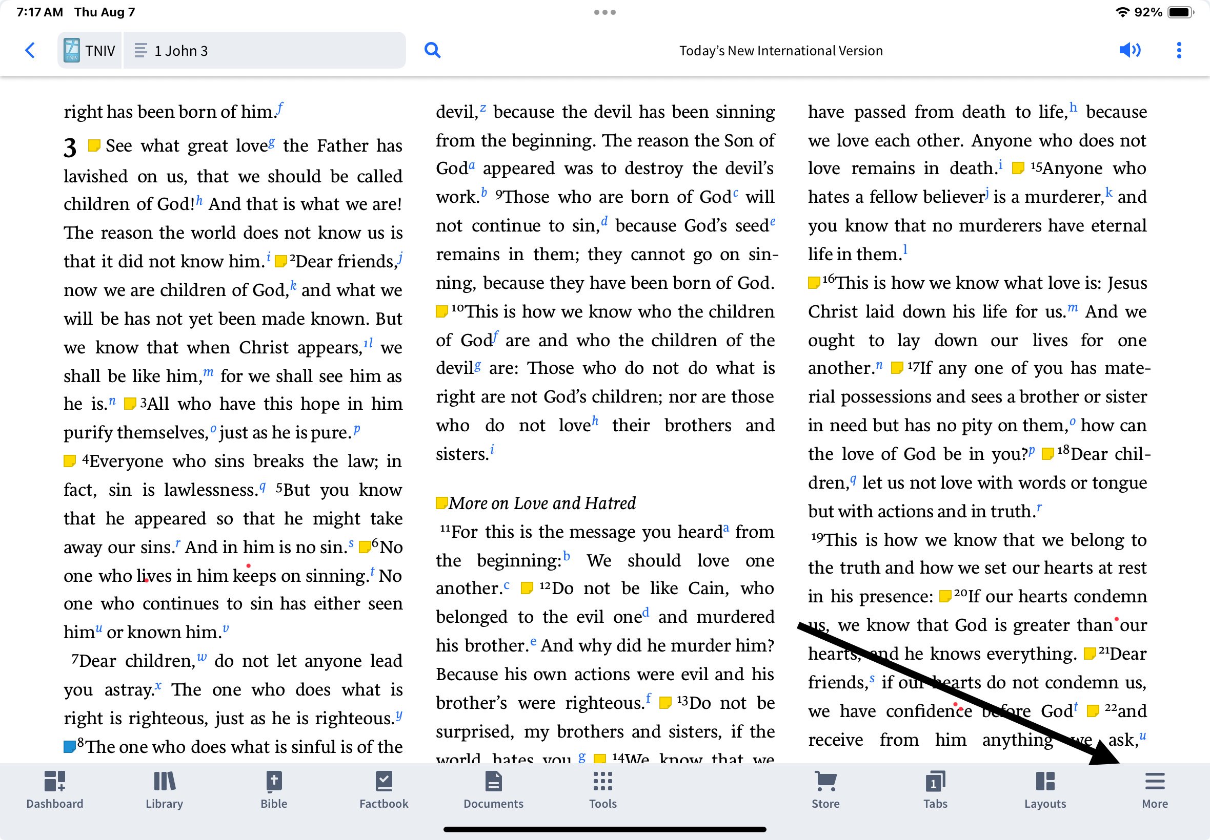Tap the note icon before verse 18 "Dear children"
Image resolution: width=1210 pixels, height=840 pixels.
click(1048, 454)
